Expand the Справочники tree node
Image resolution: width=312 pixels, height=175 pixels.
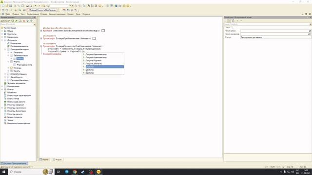pos(2,37)
